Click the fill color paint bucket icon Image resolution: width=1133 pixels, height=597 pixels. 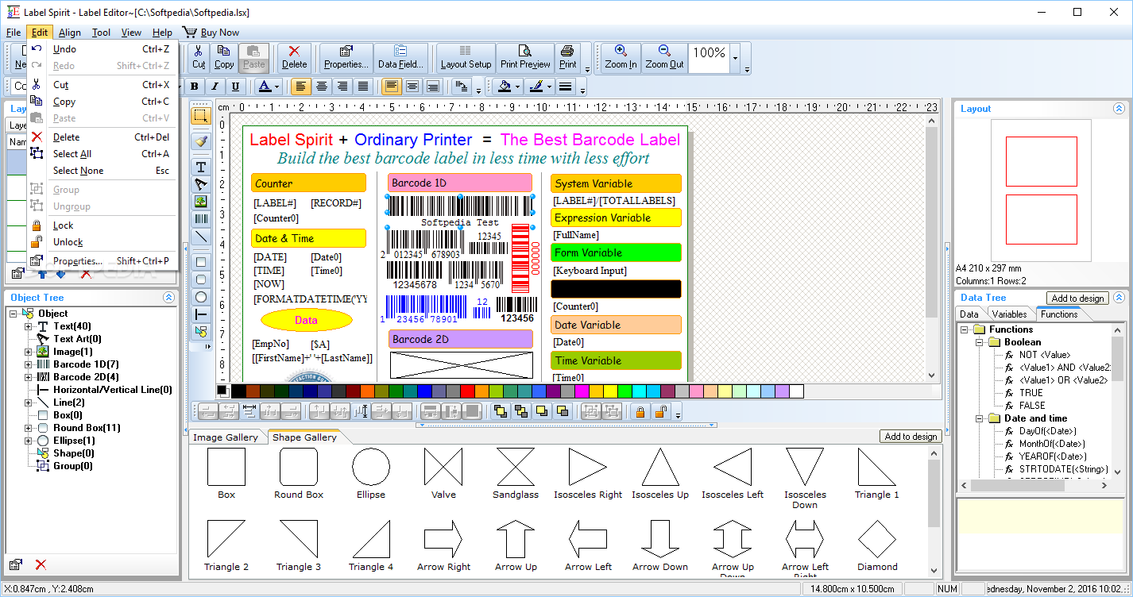point(504,87)
